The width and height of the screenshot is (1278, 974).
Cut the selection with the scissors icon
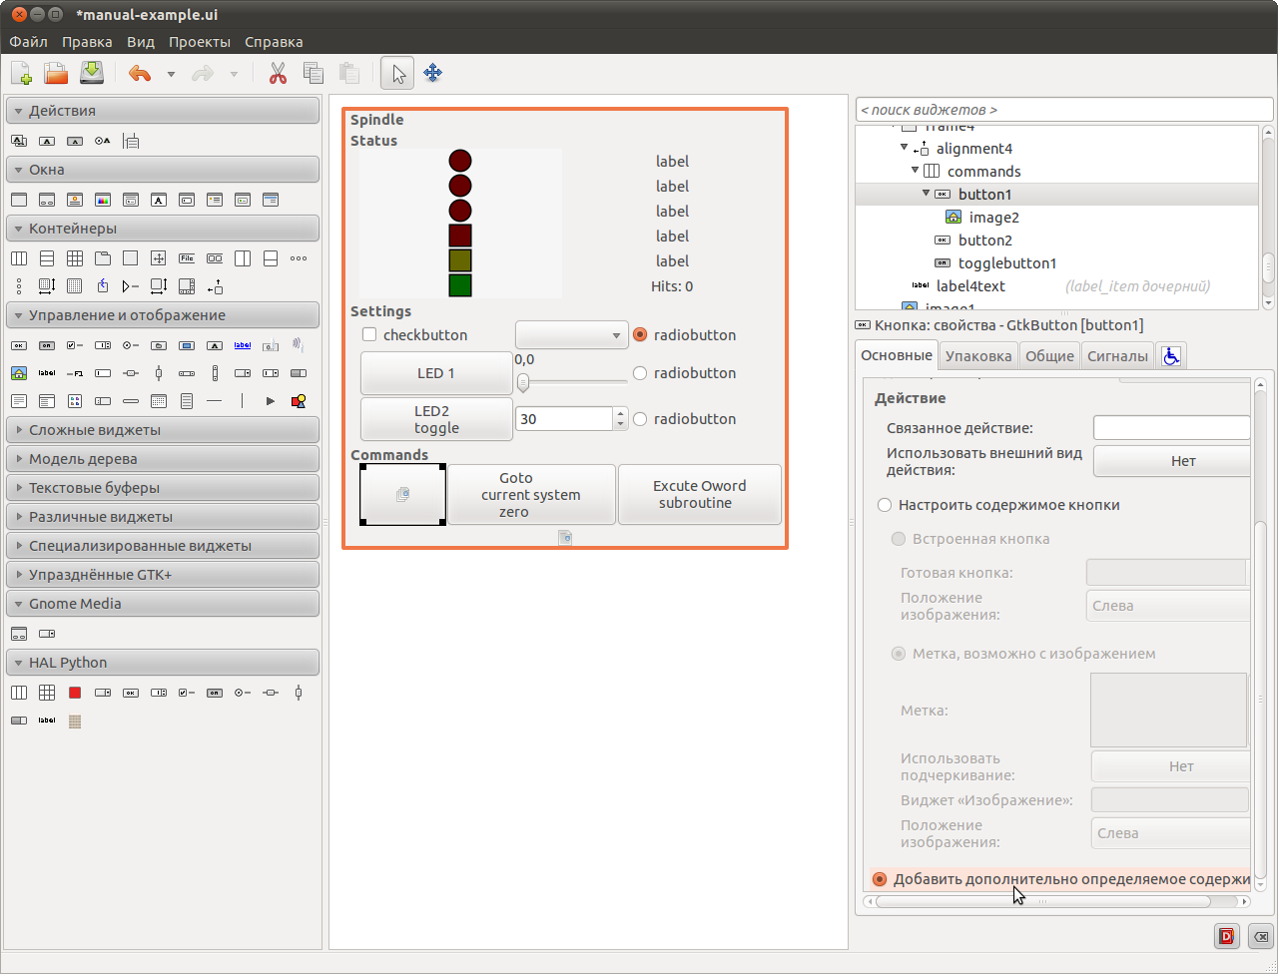click(x=278, y=73)
